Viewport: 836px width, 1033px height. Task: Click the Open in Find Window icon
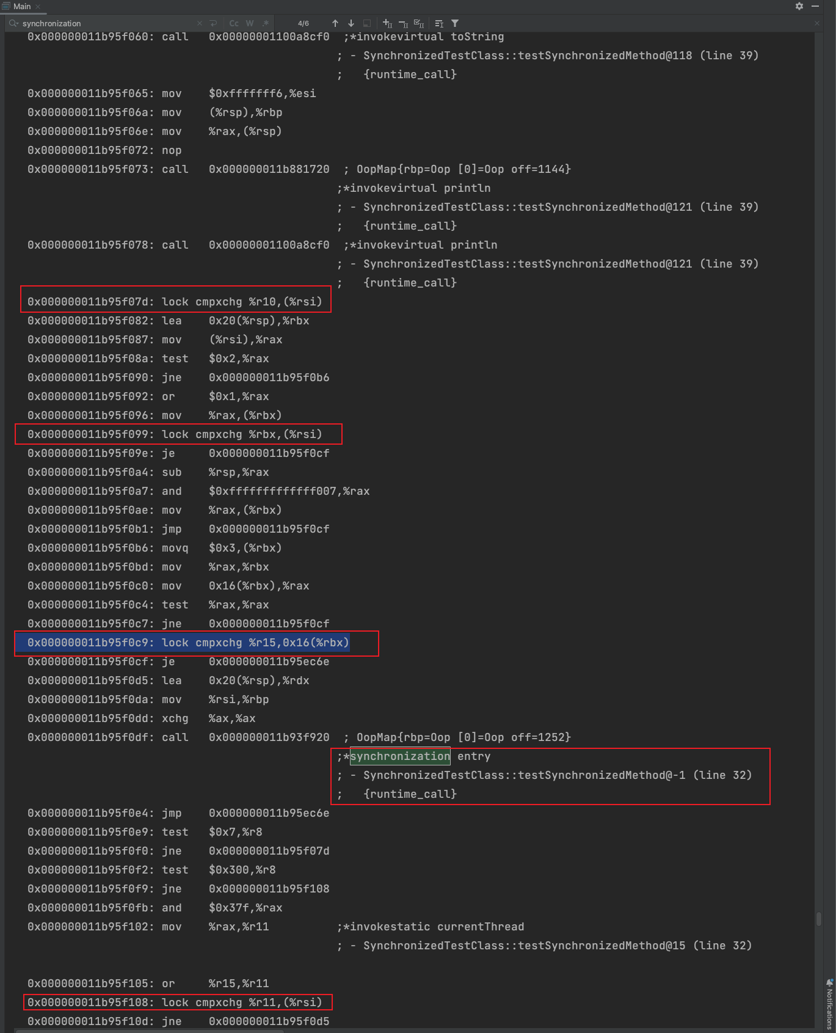367,23
